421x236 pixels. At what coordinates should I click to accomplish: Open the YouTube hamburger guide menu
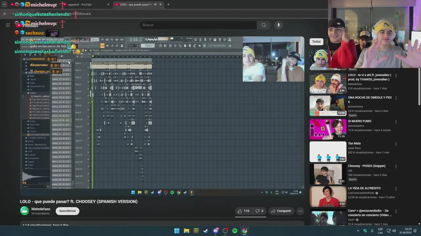8,25
